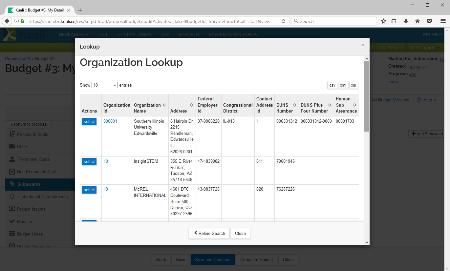Screen dimensions: 450x271
Task: Reload the page with refresh icon
Action: 283,21
